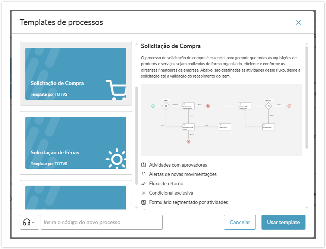
Task: Close the Templates de processos dialog
Action: pos(298,22)
